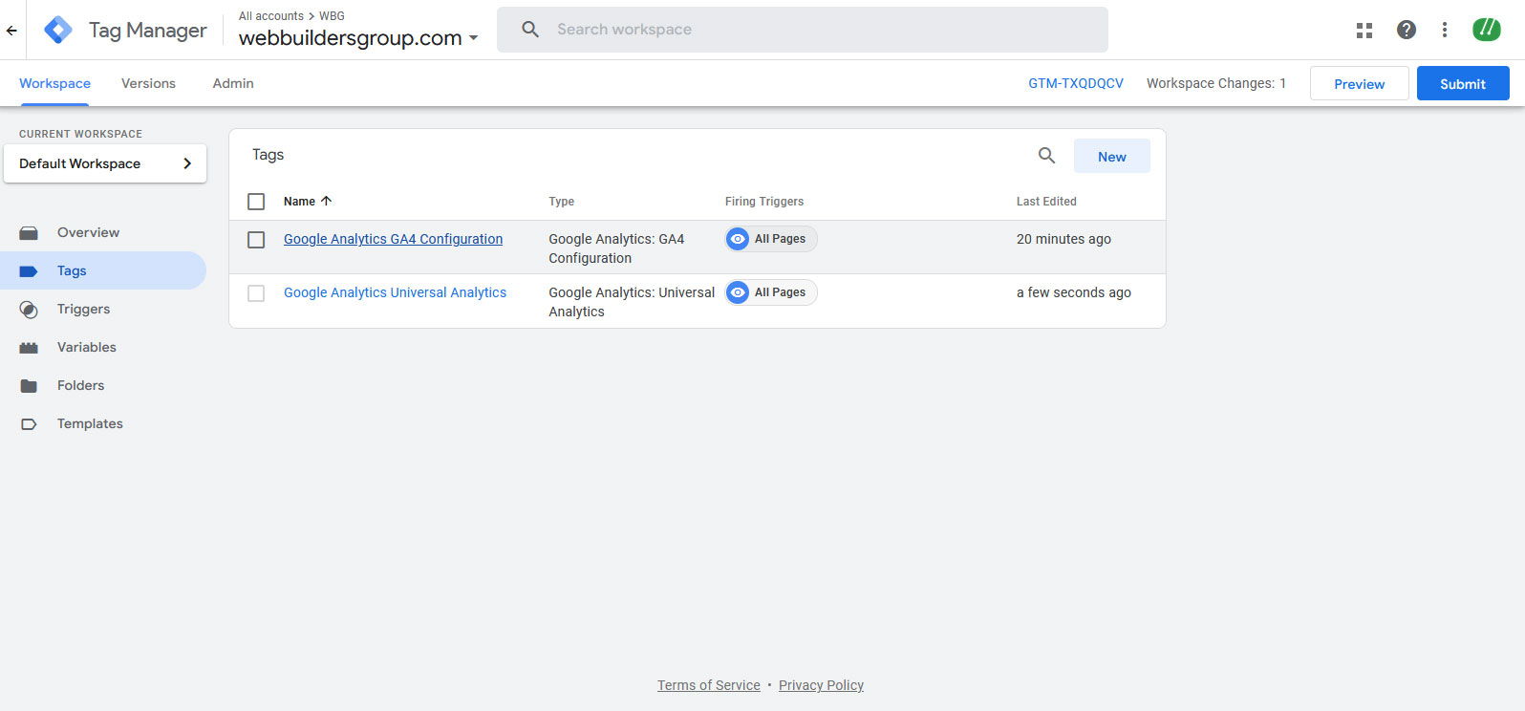Click the sort arrow beside Name

coord(326,201)
